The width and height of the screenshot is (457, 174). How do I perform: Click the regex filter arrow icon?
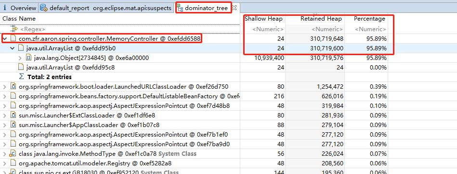[x=13, y=29]
